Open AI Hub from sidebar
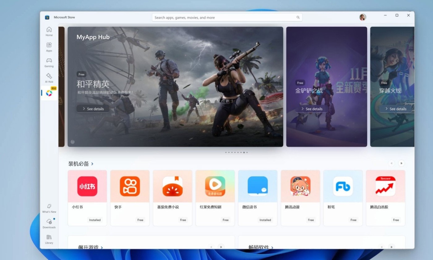Viewport: 433px width, 260px height. click(49, 77)
